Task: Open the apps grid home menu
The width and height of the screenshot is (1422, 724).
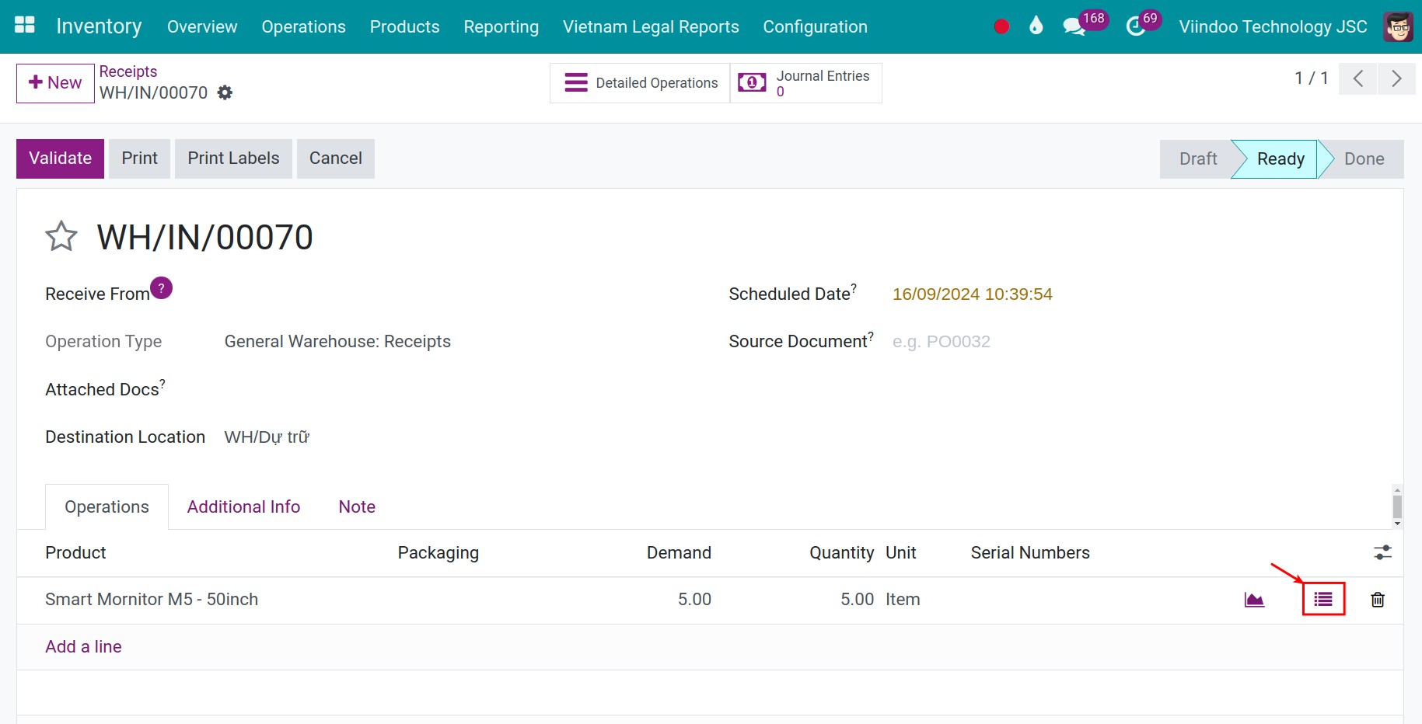Action: click(x=25, y=26)
